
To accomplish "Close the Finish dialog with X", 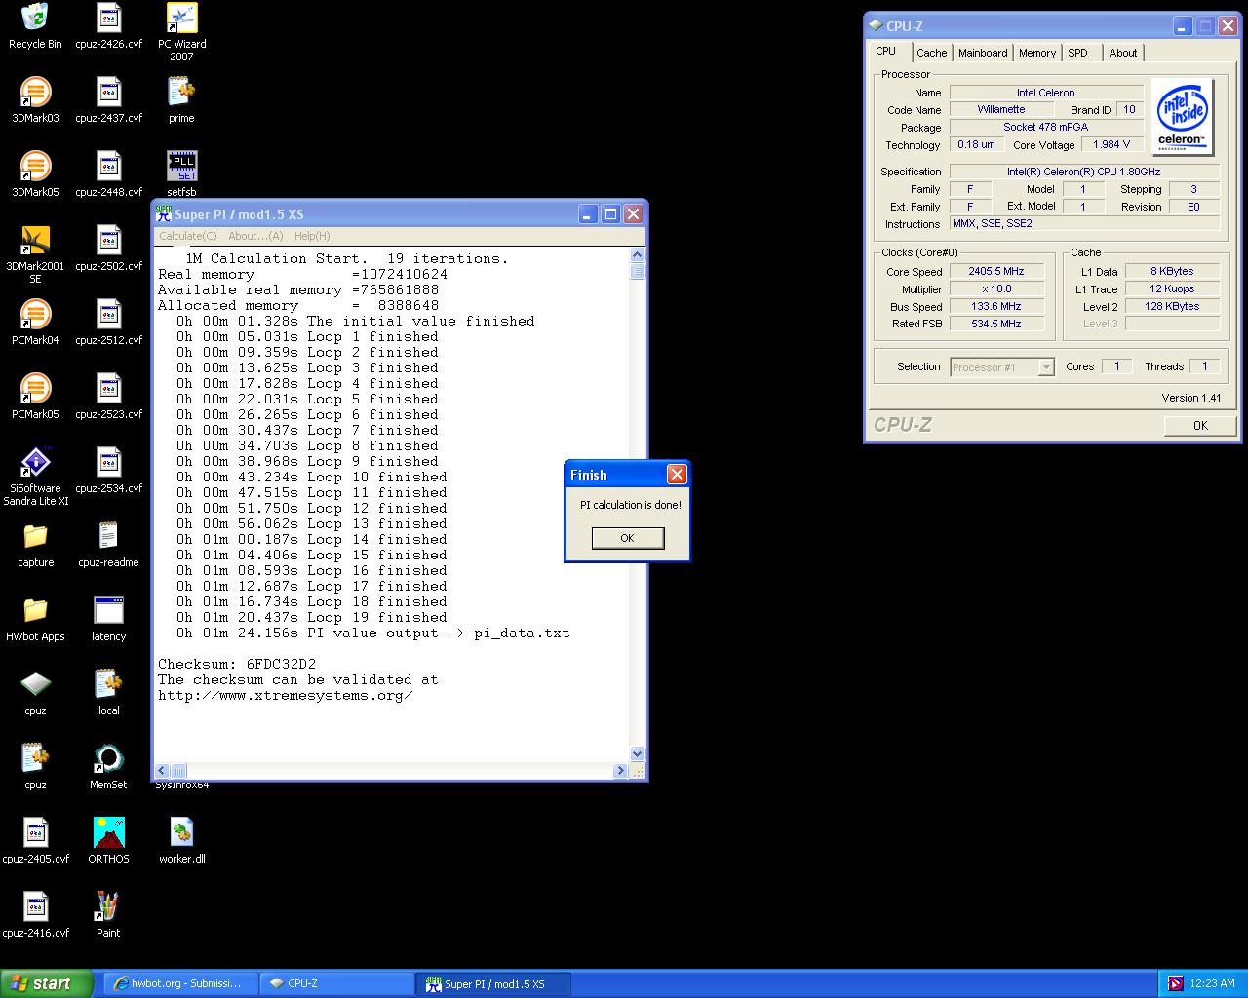I will pos(677,475).
